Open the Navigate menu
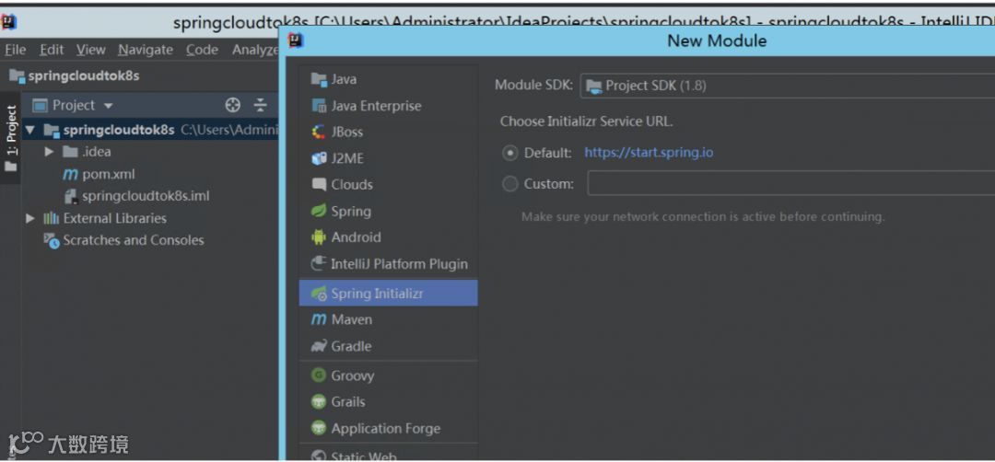 146,50
